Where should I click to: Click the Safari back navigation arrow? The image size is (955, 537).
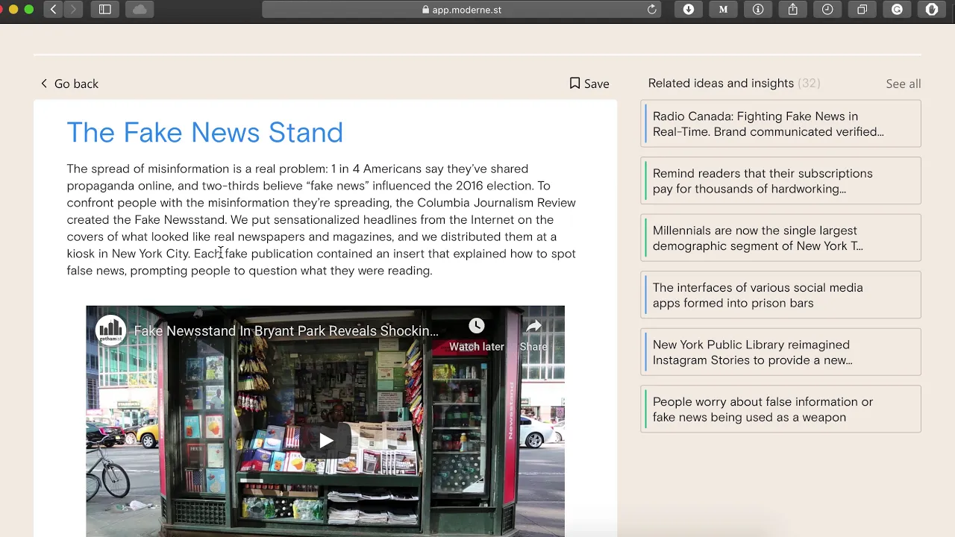[53, 9]
